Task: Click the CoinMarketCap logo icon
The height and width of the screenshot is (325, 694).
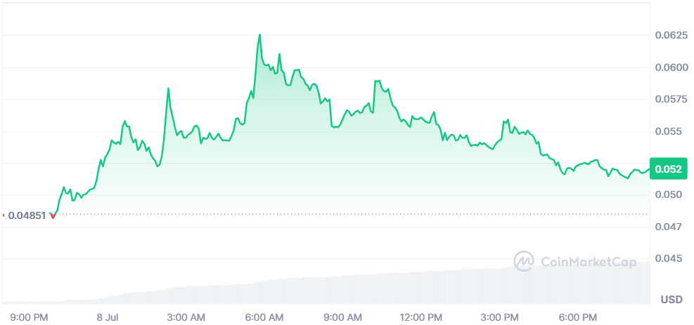Action: [525, 262]
